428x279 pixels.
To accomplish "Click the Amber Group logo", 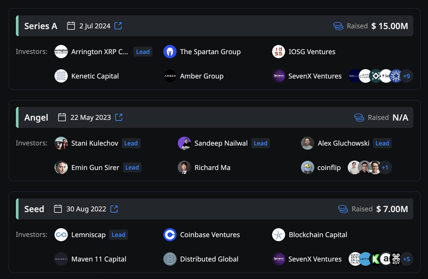I will pos(170,76).
